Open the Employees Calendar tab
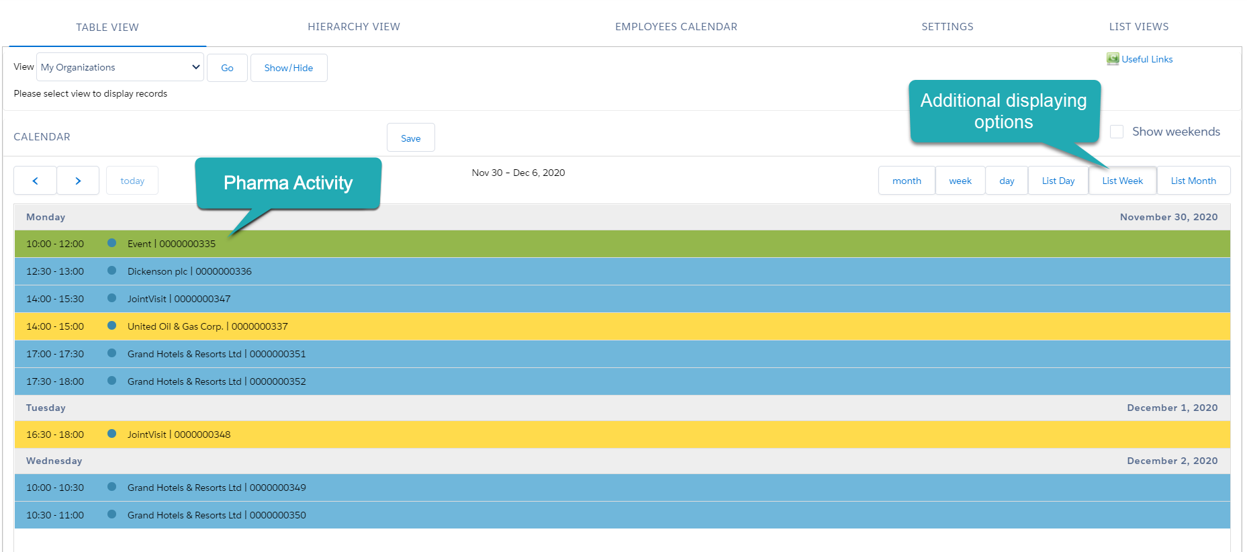Viewport: 1247px width, 552px height. pyautogui.click(x=676, y=27)
